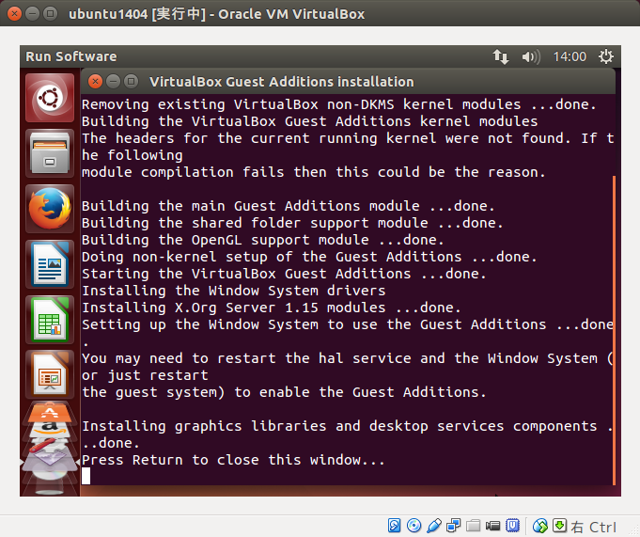Show the 14:00 clock calendar

(570, 56)
